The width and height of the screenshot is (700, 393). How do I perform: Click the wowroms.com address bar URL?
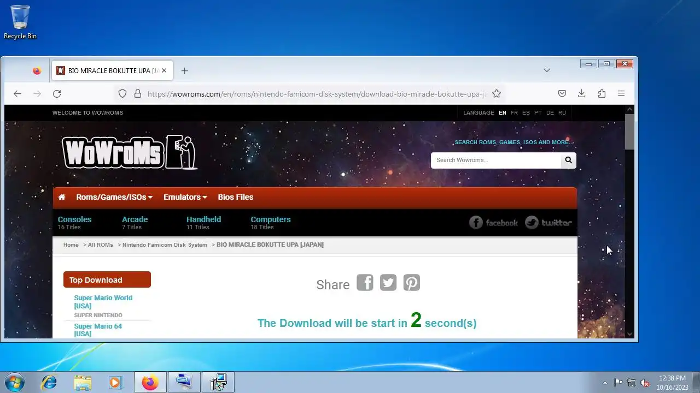[316, 94]
